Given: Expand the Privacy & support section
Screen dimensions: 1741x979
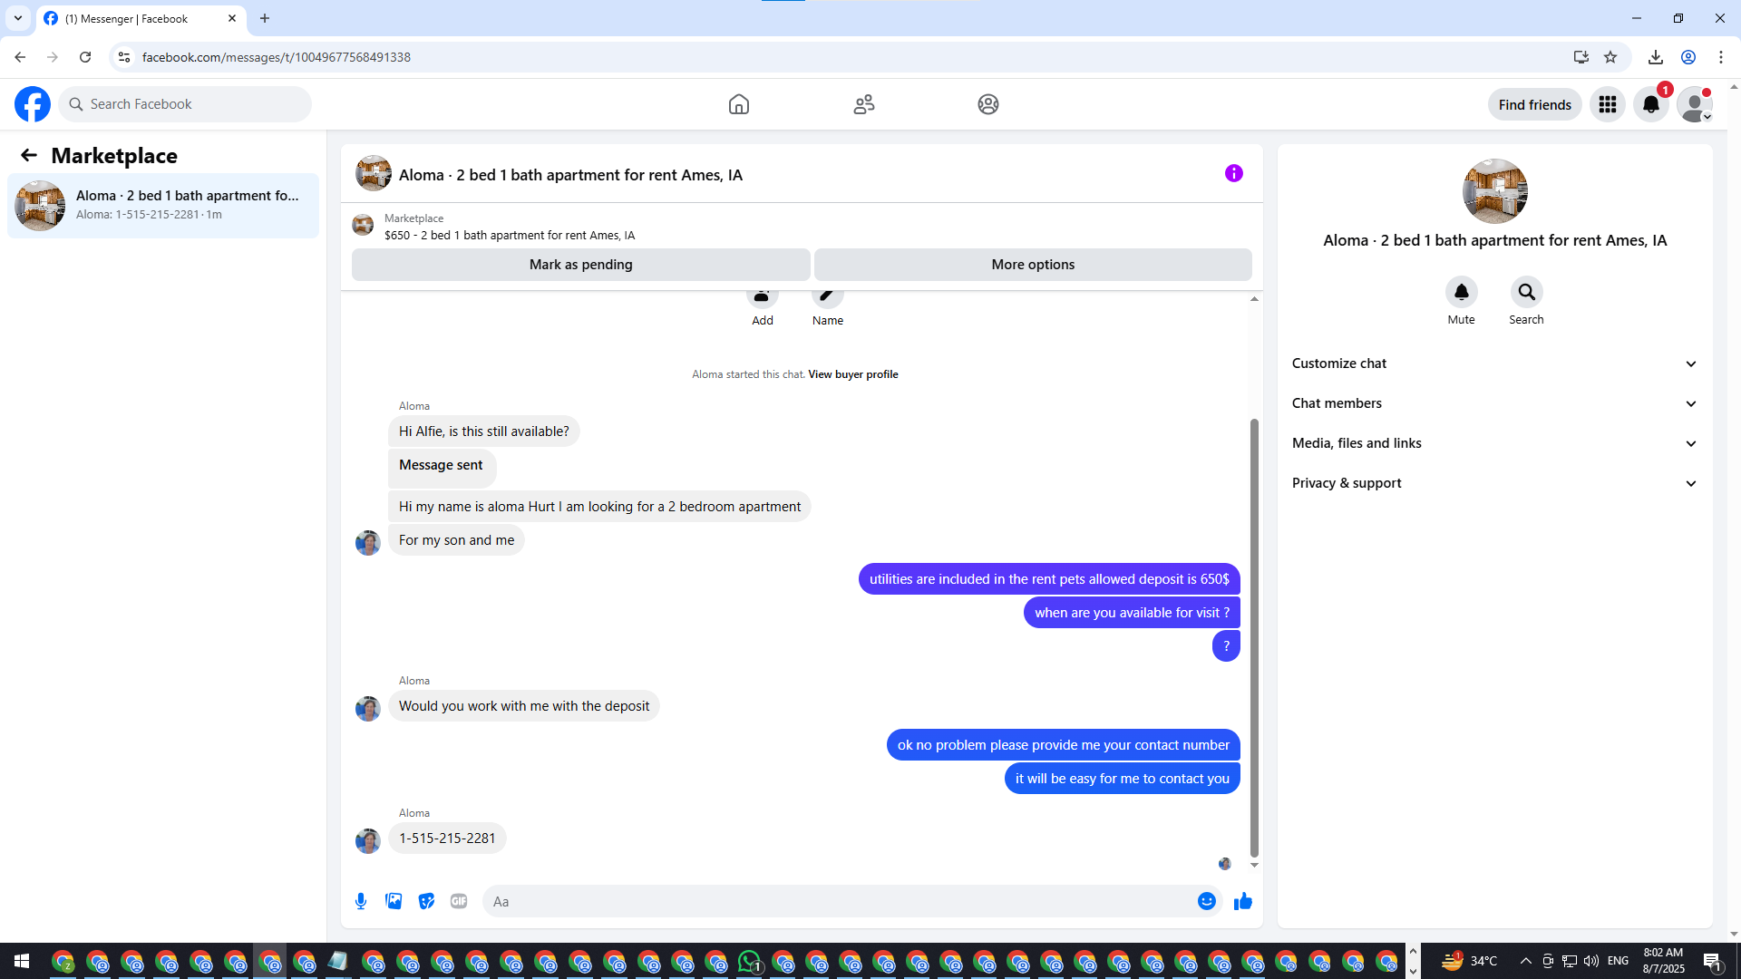Looking at the screenshot, I should (1494, 483).
